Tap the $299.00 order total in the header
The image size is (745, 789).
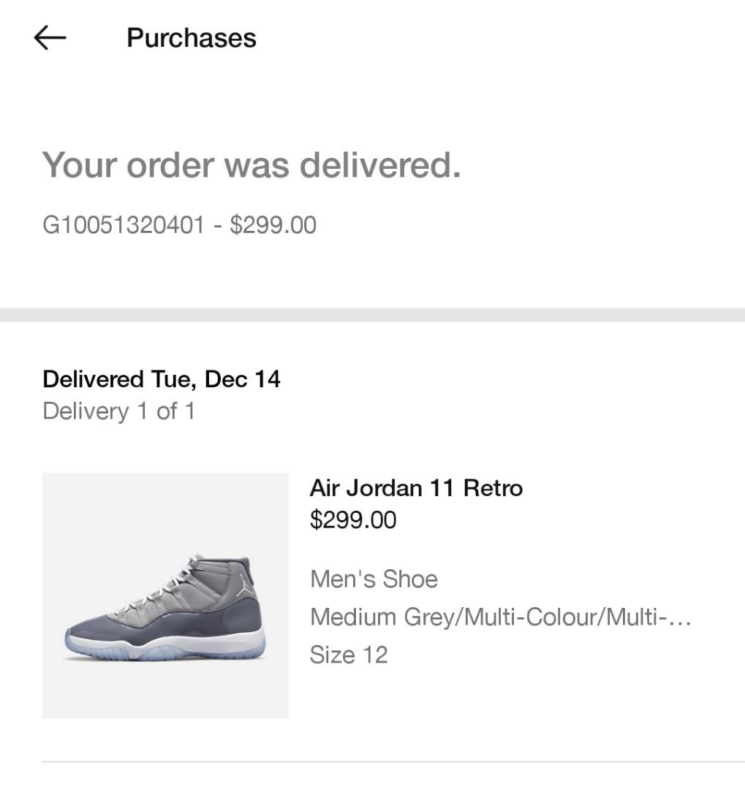pos(273,224)
